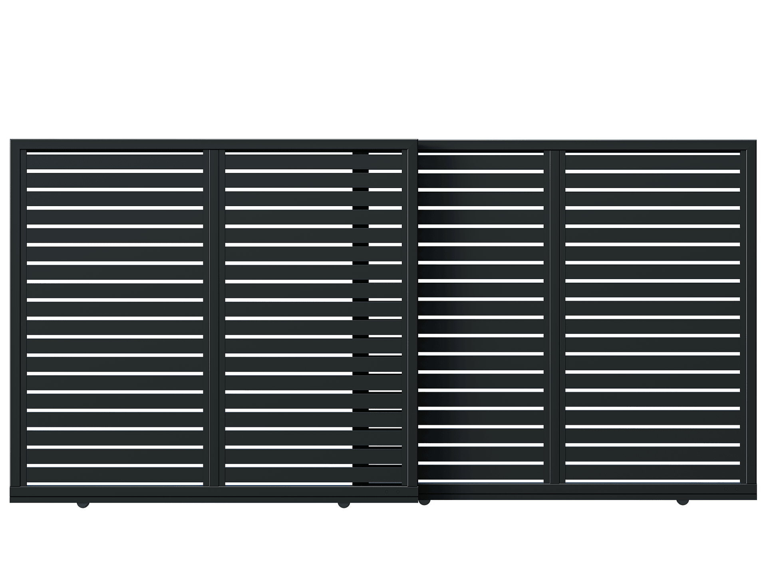Viewport: 767px width, 575px height.
Task: Click the bottom slat in far-right gate section
Action: pyautogui.click(x=652, y=472)
